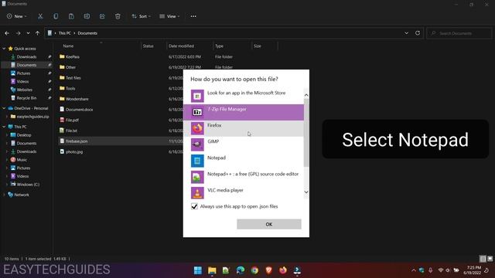Open the Windows Start button

pyautogui.click(x=198, y=270)
